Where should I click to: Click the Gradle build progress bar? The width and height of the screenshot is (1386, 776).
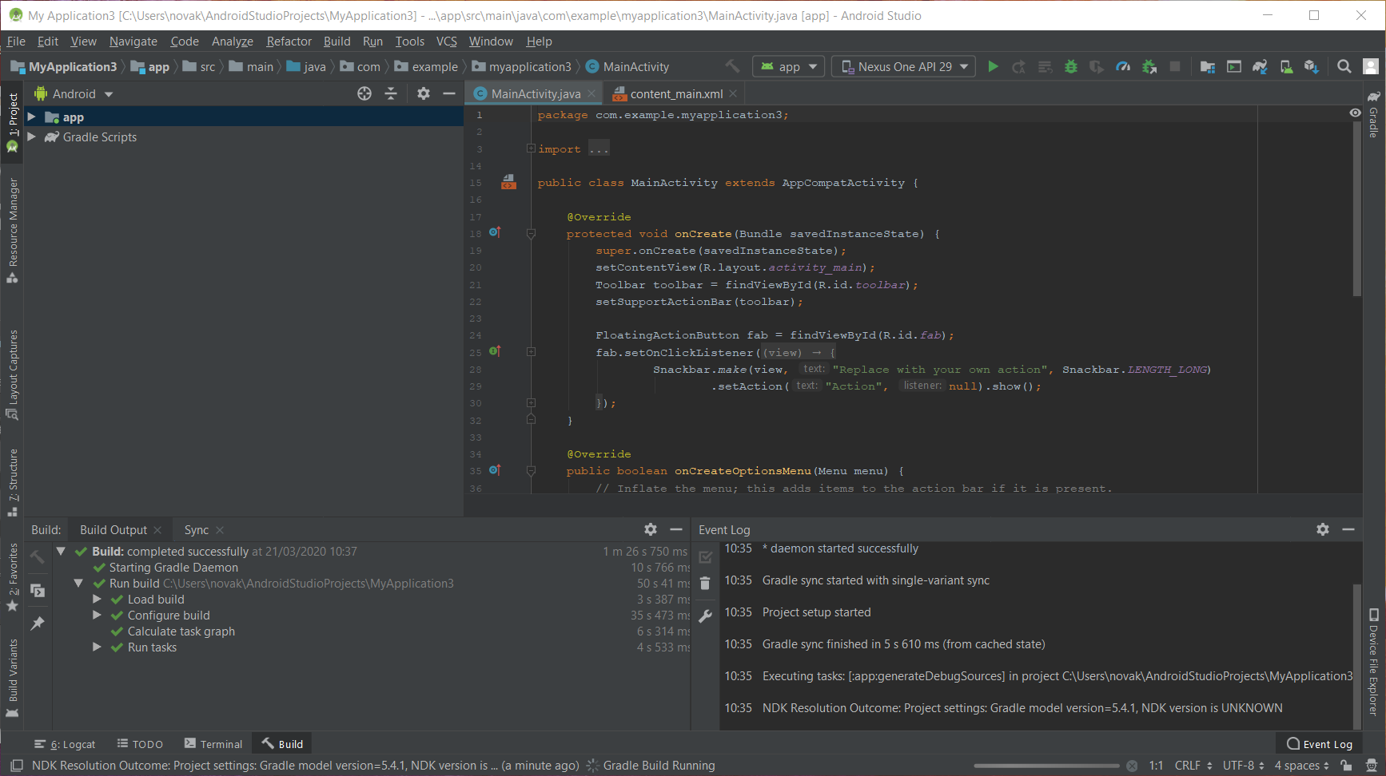(x=1046, y=766)
